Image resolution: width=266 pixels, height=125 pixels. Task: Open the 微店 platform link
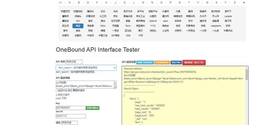point(178,26)
